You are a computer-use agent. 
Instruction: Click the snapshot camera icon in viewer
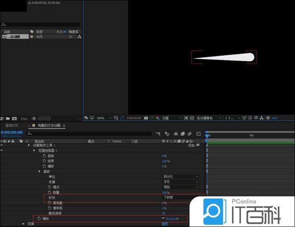(x=146, y=118)
